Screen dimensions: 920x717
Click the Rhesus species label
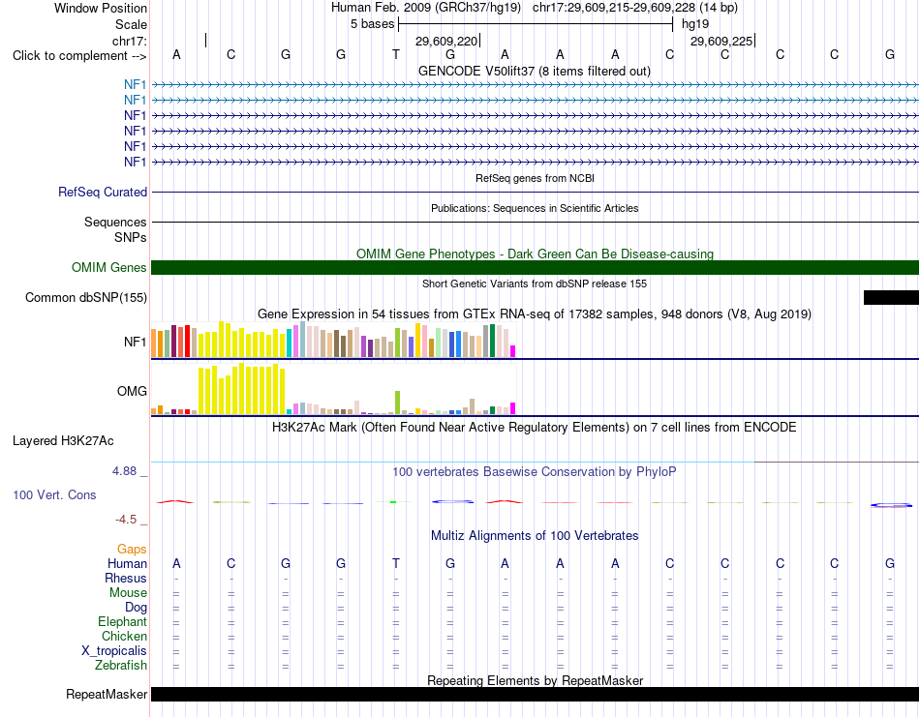(x=126, y=579)
